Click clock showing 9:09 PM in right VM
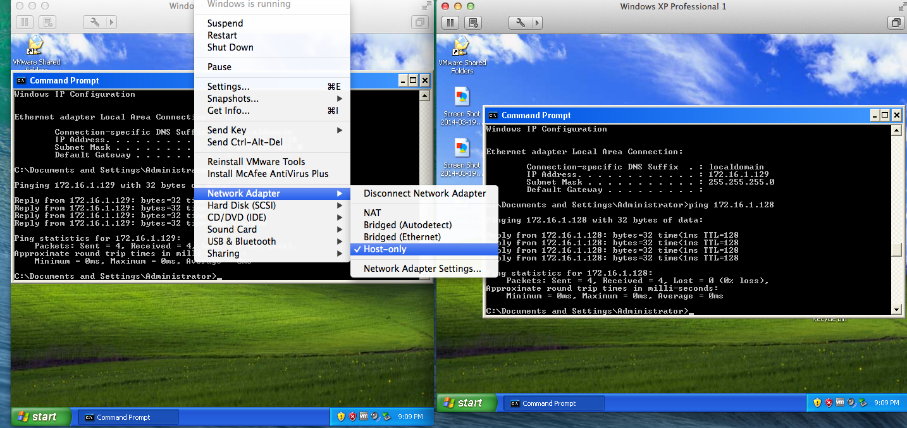Image resolution: width=907 pixels, height=428 pixels. point(886,403)
